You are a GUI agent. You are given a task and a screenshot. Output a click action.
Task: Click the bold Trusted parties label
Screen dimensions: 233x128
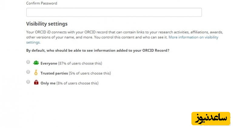pos(55,73)
